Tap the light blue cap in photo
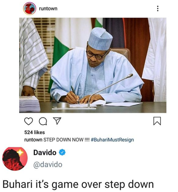The image size is (178, 192). (100, 39)
